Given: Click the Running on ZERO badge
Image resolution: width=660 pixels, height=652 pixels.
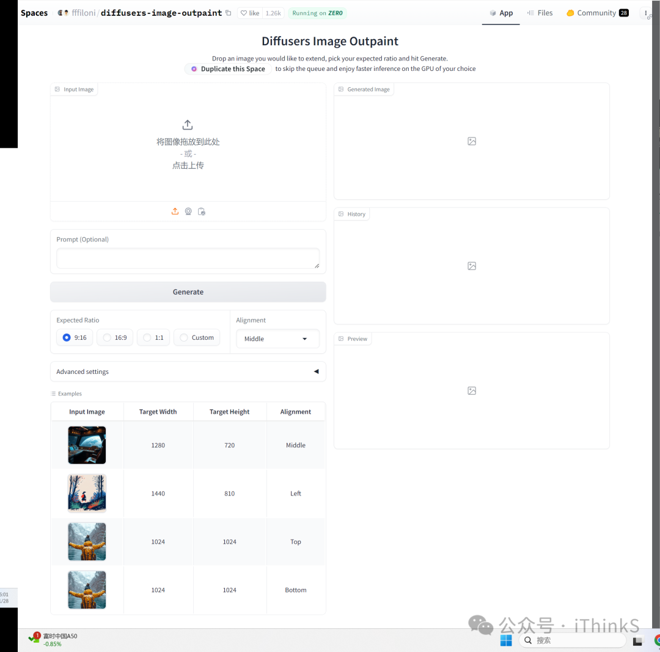Looking at the screenshot, I should (x=317, y=13).
